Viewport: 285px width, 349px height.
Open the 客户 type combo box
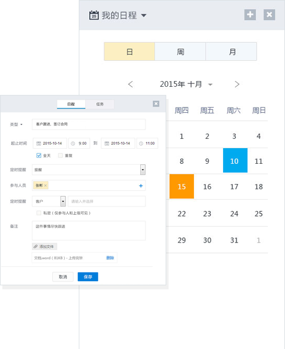(x=63, y=201)
